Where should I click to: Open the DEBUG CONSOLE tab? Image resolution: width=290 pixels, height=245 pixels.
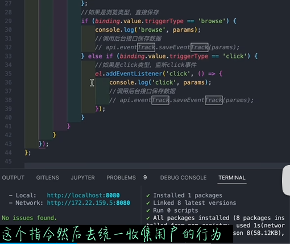(183, 178)
